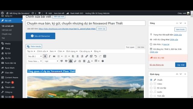This screenshot has height=109, width=193.
Task: Open Rank Math in sidebar
Action: tap(10, 68)
